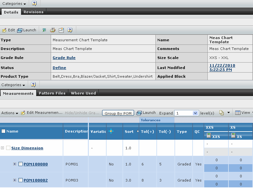
Task: Click the calculator icon for XS column
Action: (233, 135)
